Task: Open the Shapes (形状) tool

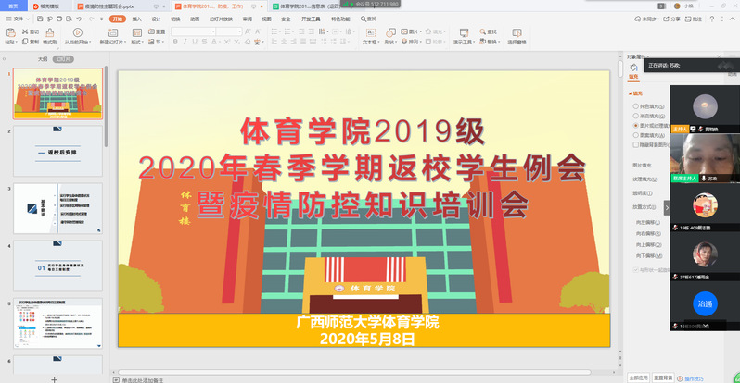Action: 390,36
